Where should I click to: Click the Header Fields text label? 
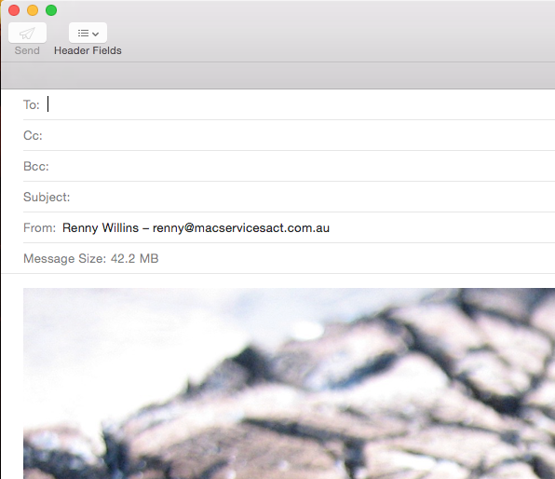pos(88,50)
